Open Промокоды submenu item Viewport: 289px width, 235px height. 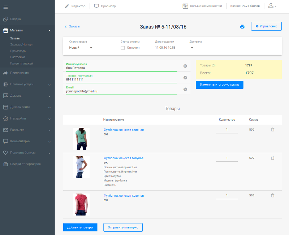pos(18,51)
